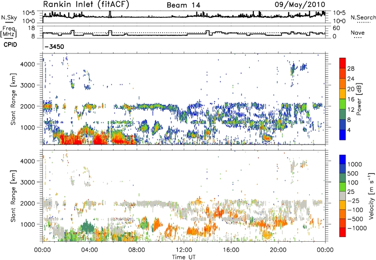Screen dimensions: 376x260
Task: Click the "16" label on the power colorbar
Action: [351, 99]
